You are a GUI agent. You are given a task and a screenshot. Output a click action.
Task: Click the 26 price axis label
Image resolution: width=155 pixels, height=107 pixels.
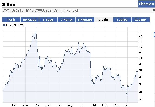tap(141, 100)
